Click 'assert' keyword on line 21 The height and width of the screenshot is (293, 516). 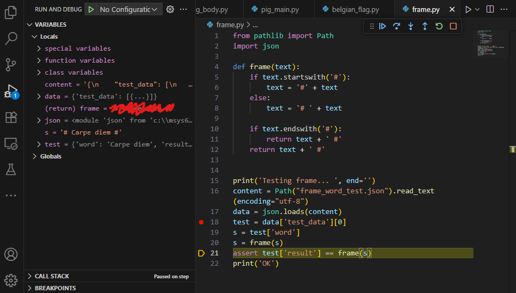(245, 253)
